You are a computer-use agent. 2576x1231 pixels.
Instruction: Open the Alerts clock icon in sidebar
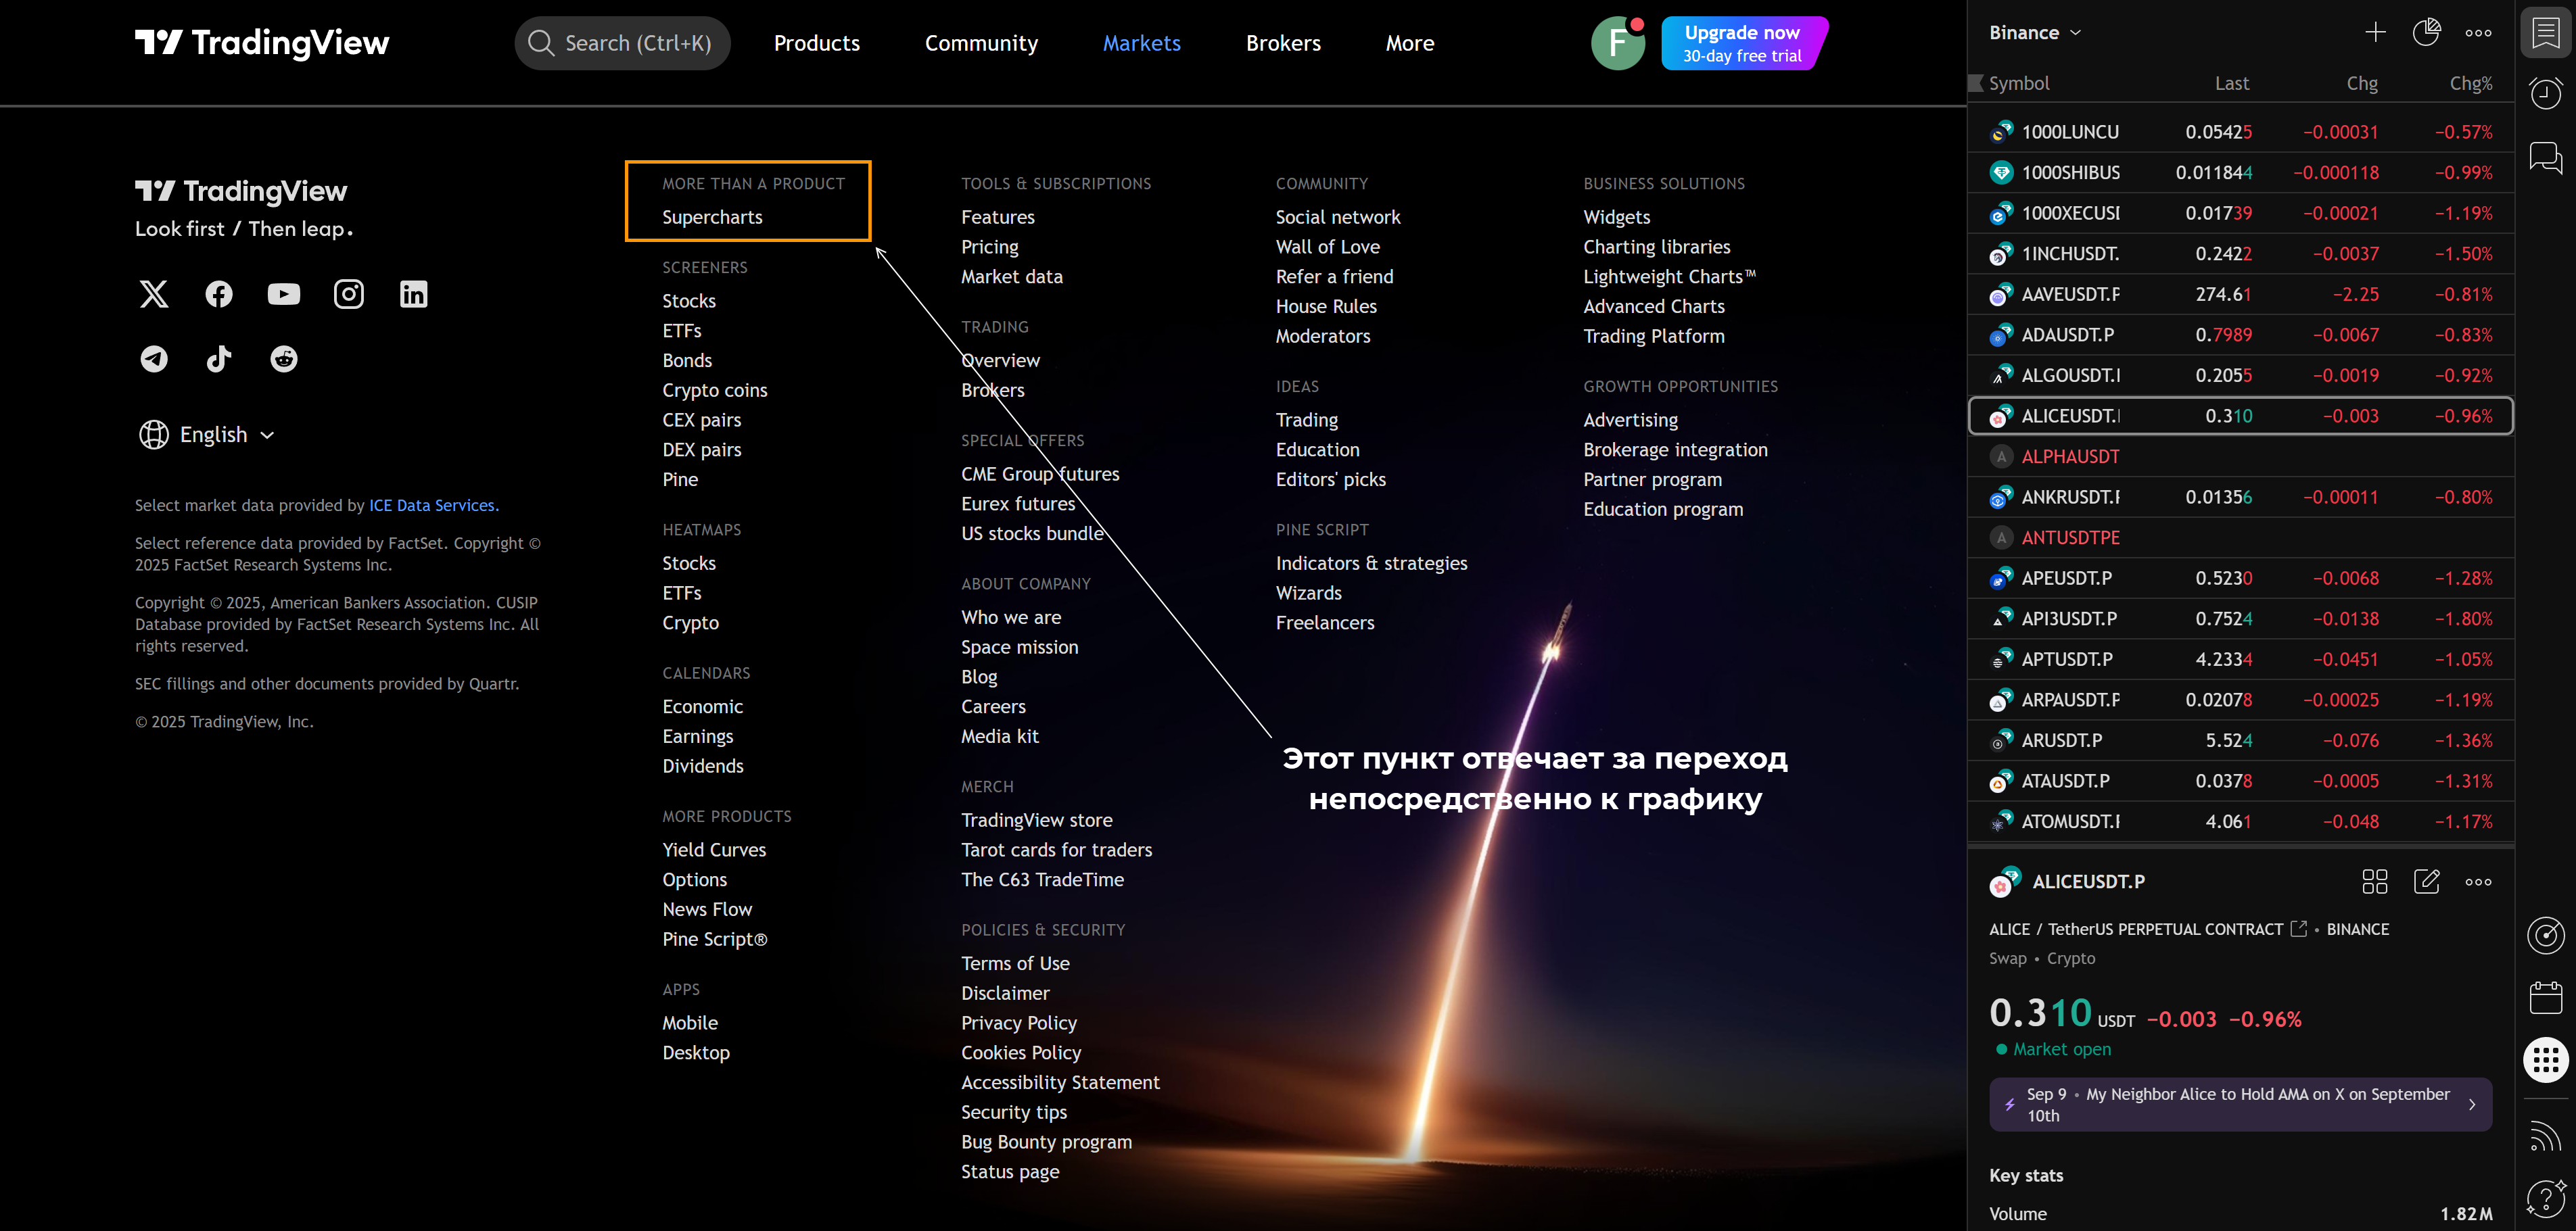point(2545,94)
